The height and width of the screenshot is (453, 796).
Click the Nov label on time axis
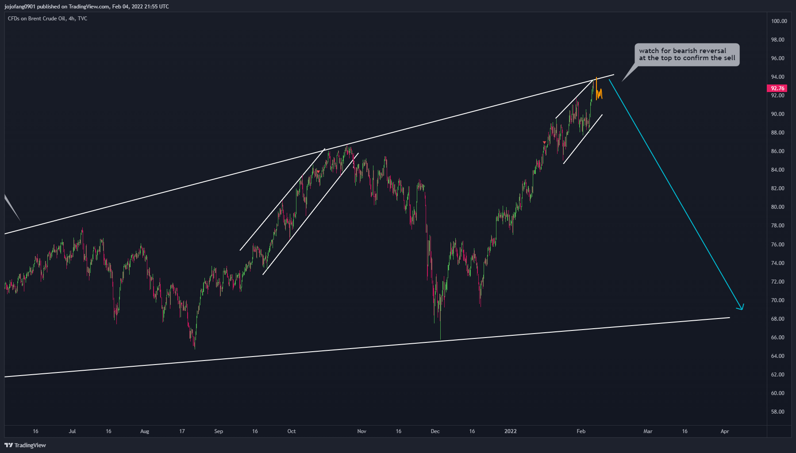click(362, 431)
